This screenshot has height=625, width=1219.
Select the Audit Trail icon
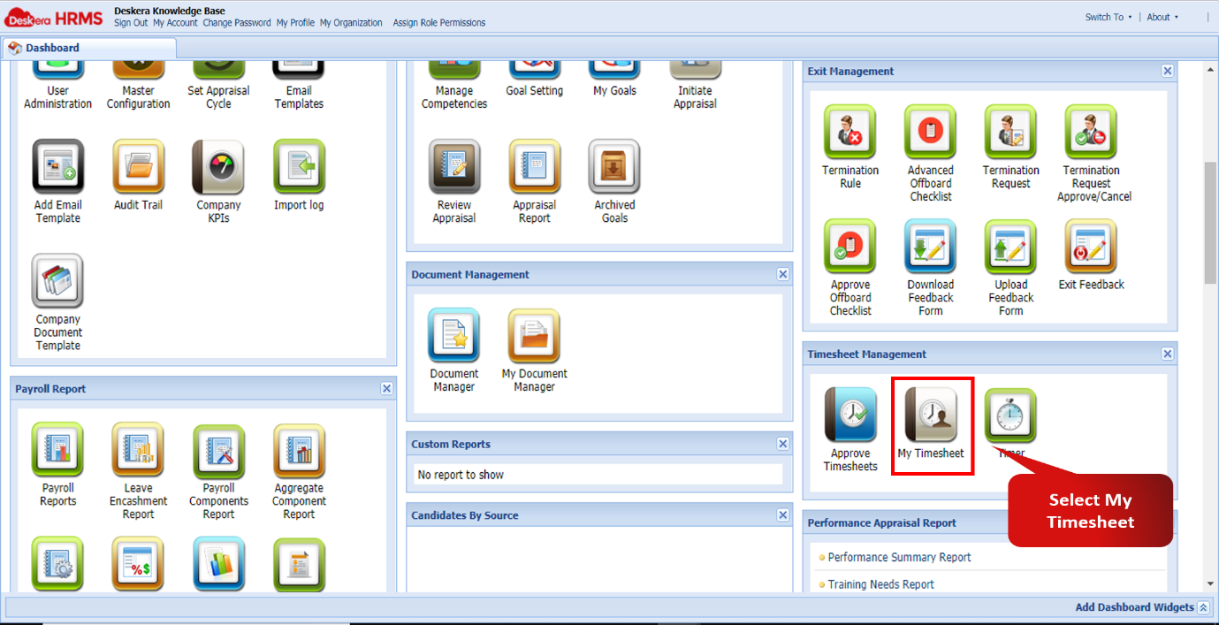(x=137, y=168)
